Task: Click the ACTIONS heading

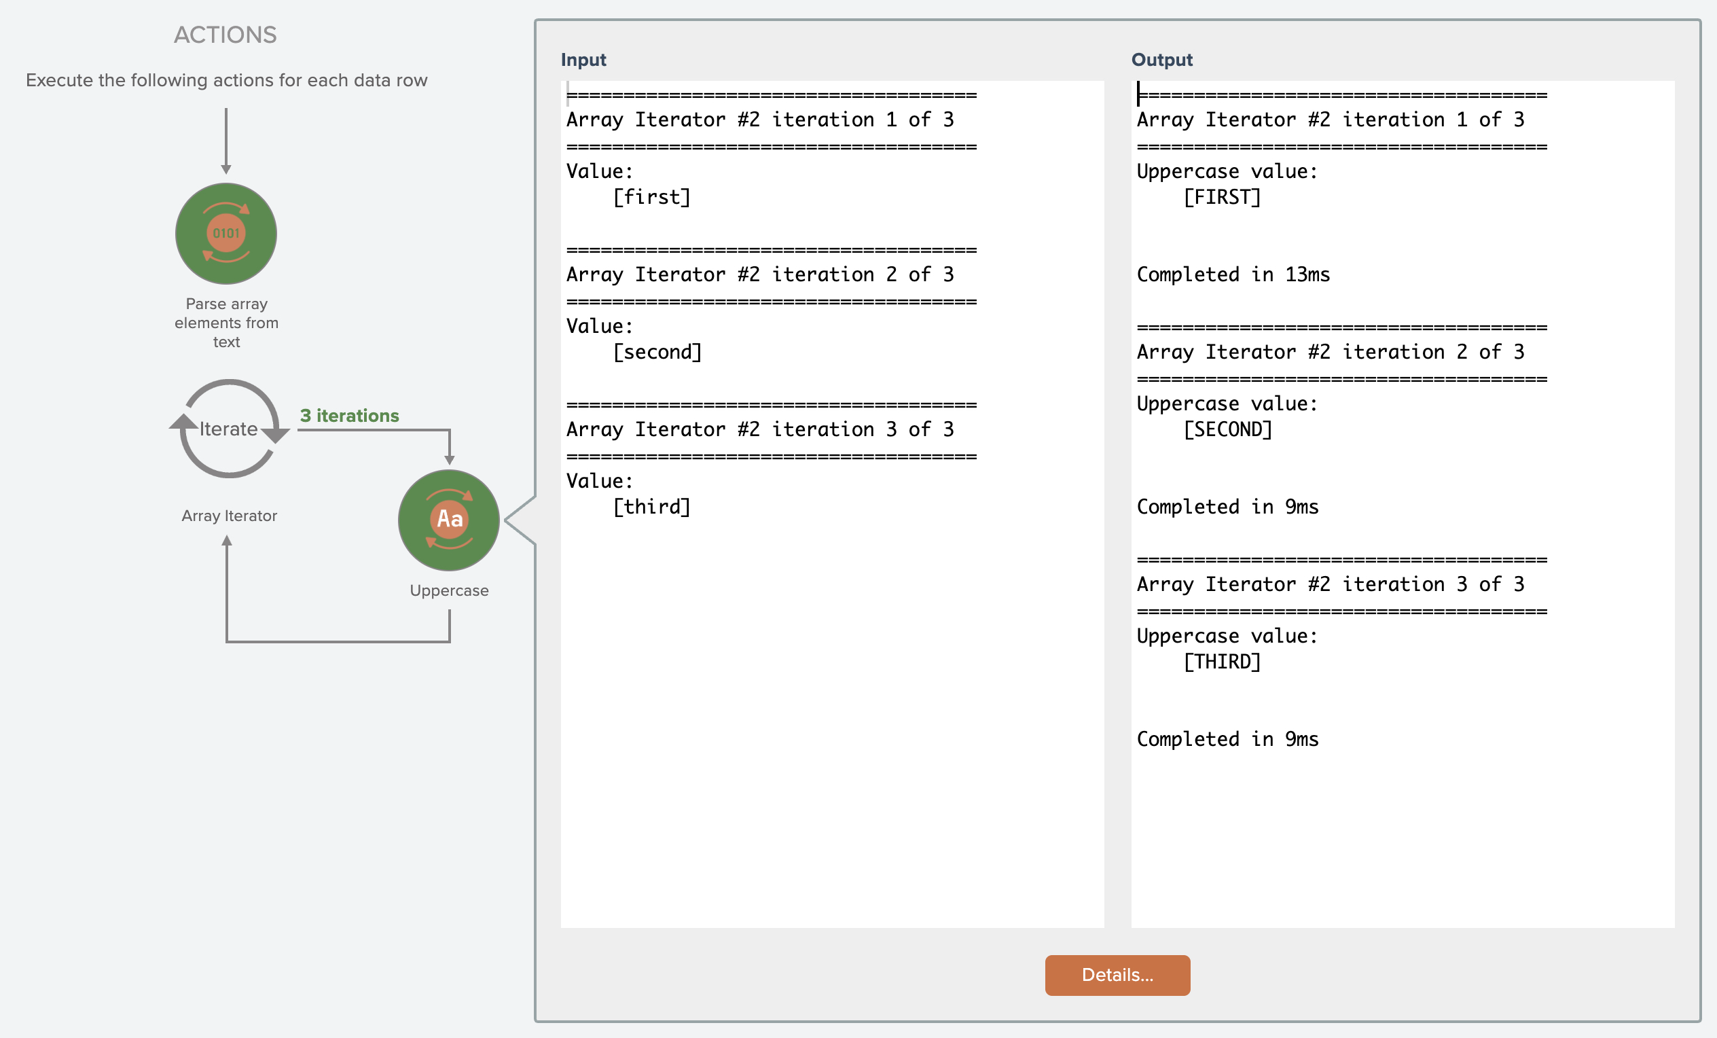Action: tap(225, 35)
